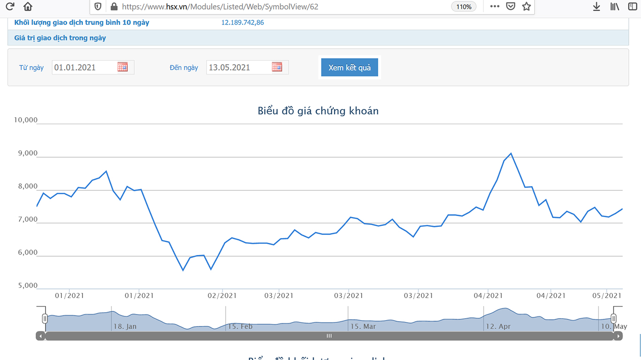Image resolution: width=641 pixels, height=360 pixels.
Task: Click the chart scrollbar's left arrow
Action: pos(40,336)
